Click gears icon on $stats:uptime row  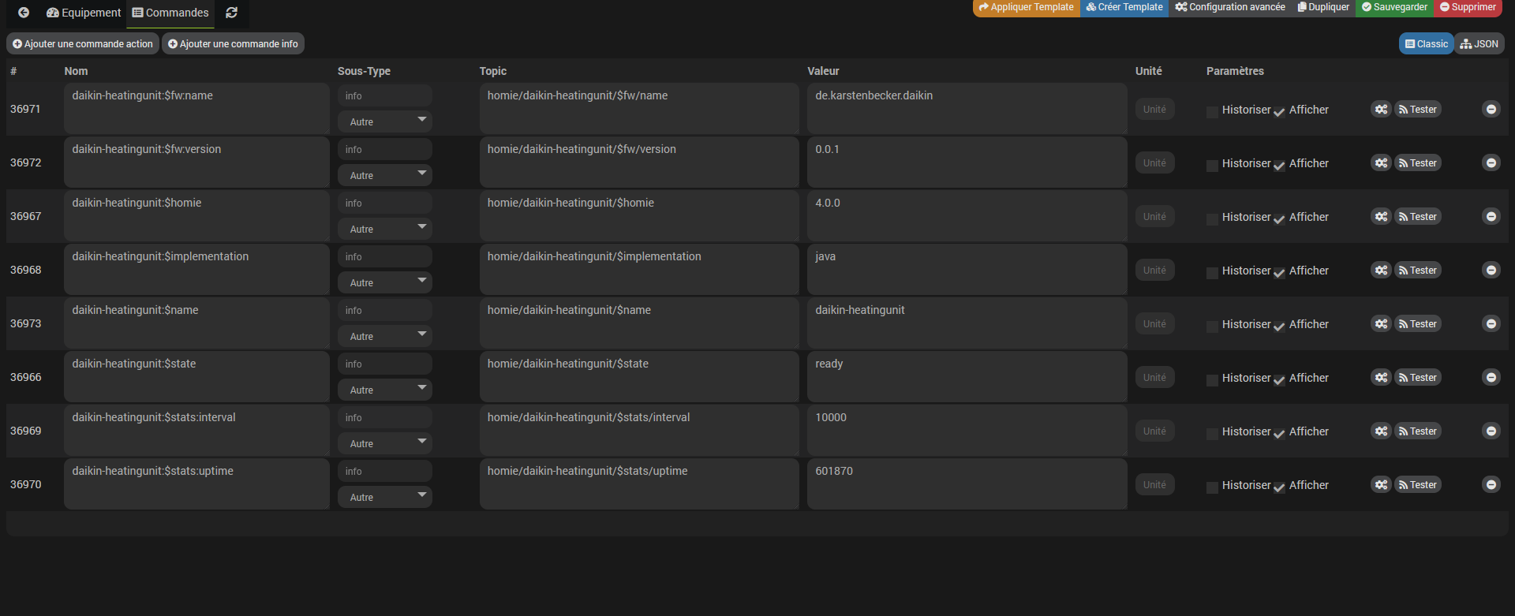pyautogui.click(x=1380, y=485)
